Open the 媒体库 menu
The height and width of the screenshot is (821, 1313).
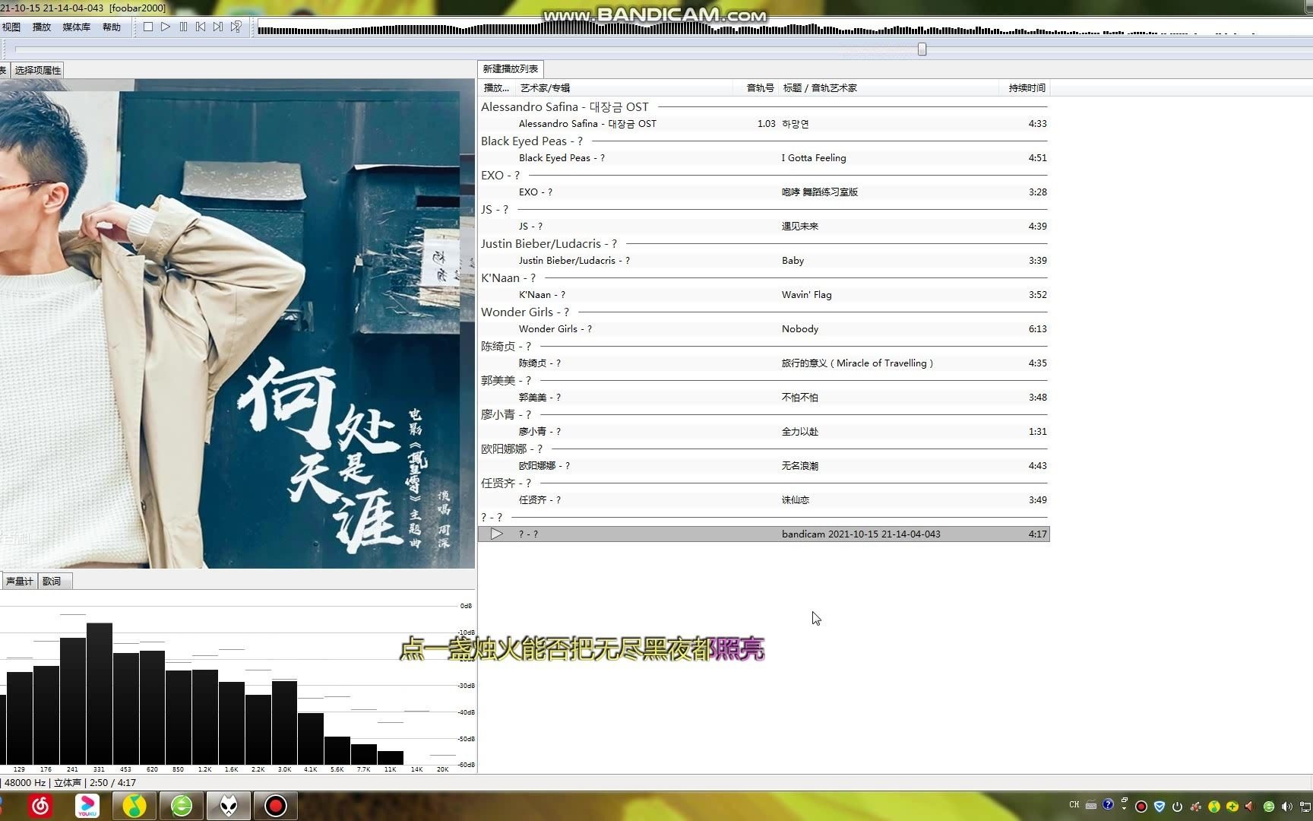[x=76, y=27]
